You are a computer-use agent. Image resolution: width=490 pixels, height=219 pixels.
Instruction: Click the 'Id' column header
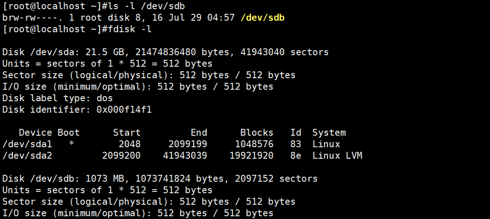point(296,133)
